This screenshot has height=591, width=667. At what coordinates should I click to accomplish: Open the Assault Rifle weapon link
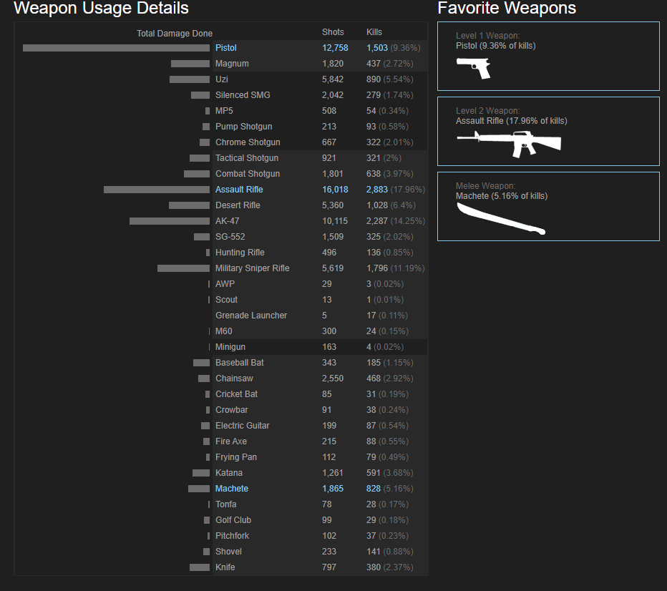click(x=239, y=189)
